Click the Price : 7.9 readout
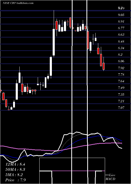 click(15, 180)
